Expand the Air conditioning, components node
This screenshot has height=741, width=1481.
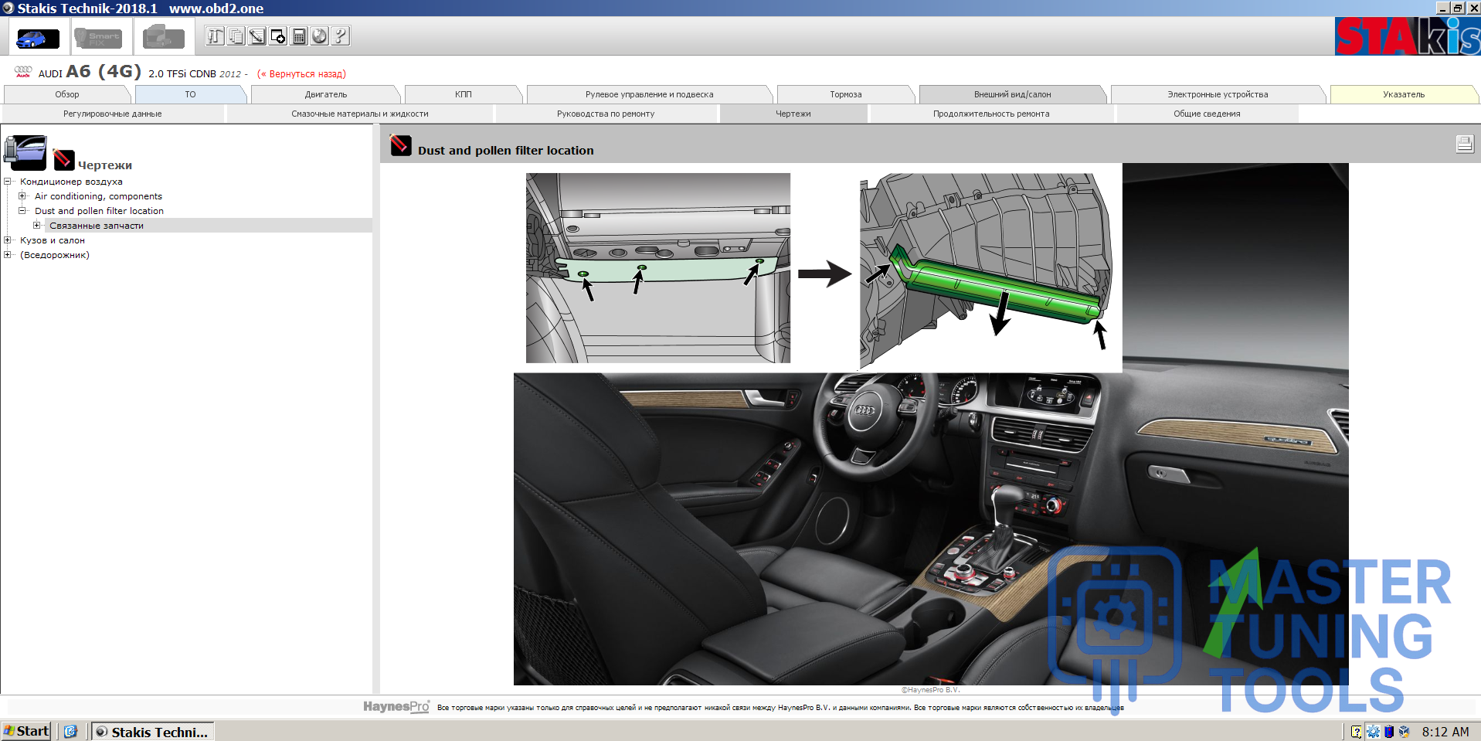[22, 196]
